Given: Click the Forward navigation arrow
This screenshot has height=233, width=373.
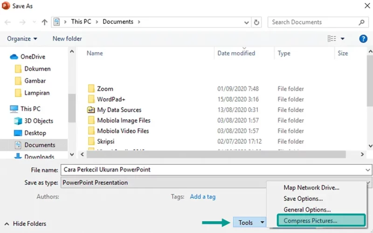Looking at the screenshot, I should click(22, 22).
